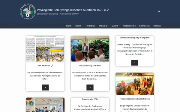Open the 455 Jahrfeier article title
180x112 pixels.
(x=45, y=66)
